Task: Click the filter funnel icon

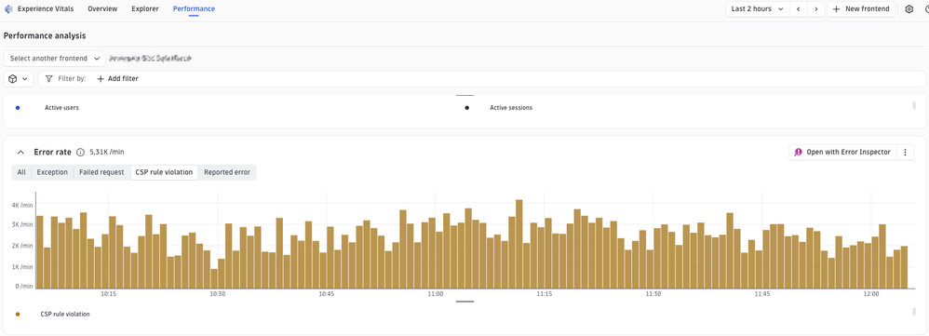Action: point(49,78)
